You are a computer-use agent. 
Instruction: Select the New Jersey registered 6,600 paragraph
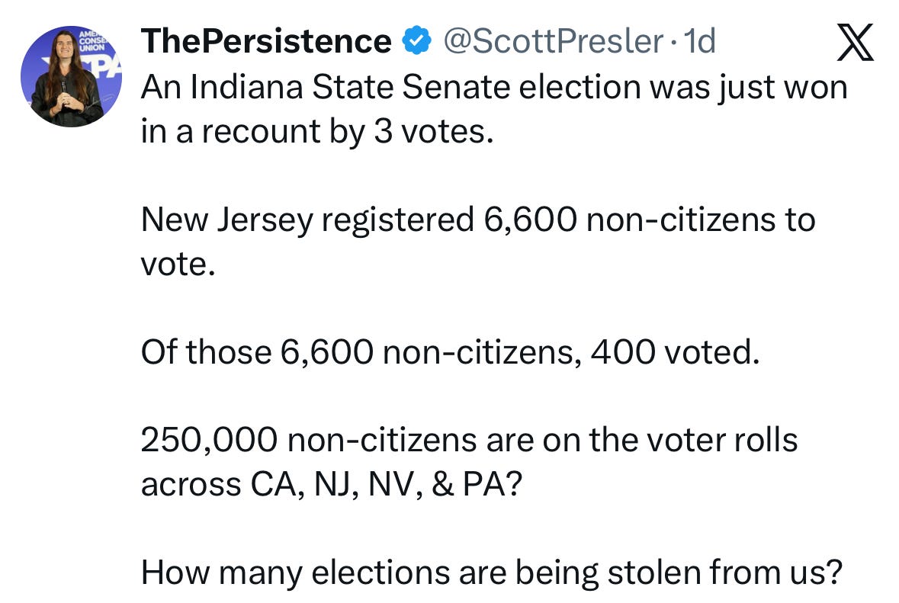(x=478, y=242)
